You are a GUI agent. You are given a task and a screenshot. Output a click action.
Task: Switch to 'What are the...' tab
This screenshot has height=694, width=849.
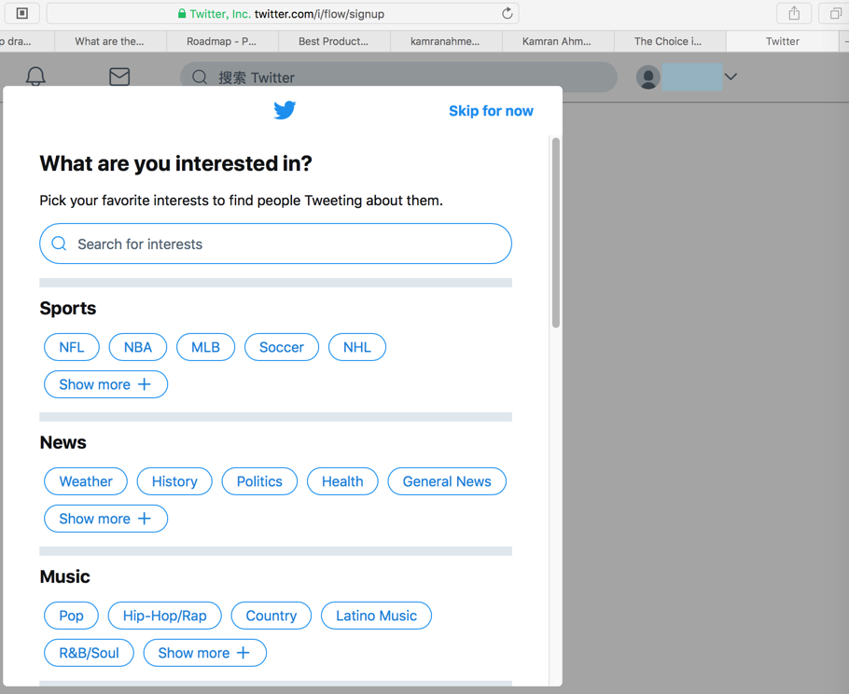pyautogui.click(x=110, y=41)
